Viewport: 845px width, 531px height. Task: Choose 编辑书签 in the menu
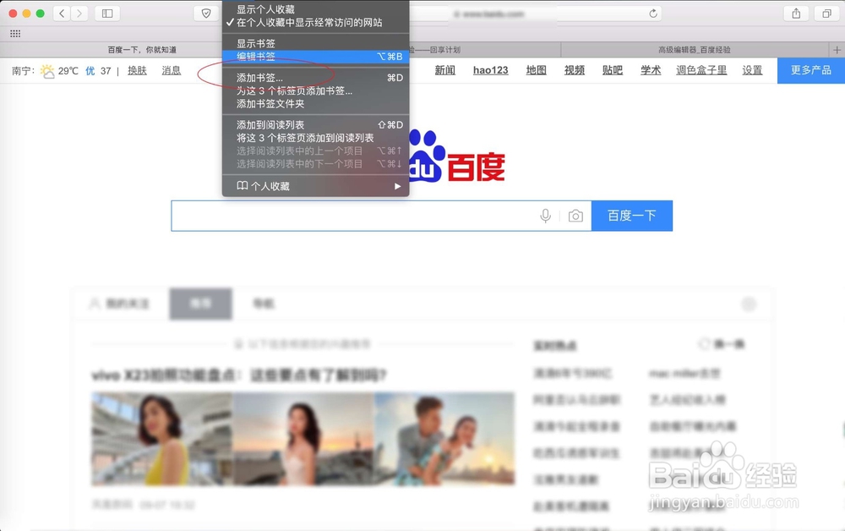[x=316, y=57]
